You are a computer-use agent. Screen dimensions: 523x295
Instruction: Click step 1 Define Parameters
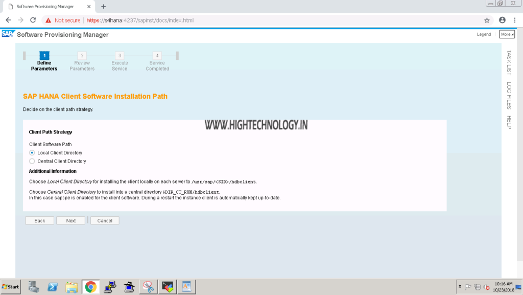pos(44,61)
